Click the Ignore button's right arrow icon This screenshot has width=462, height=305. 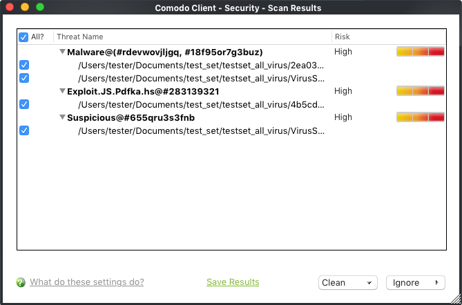click(437, 283)
